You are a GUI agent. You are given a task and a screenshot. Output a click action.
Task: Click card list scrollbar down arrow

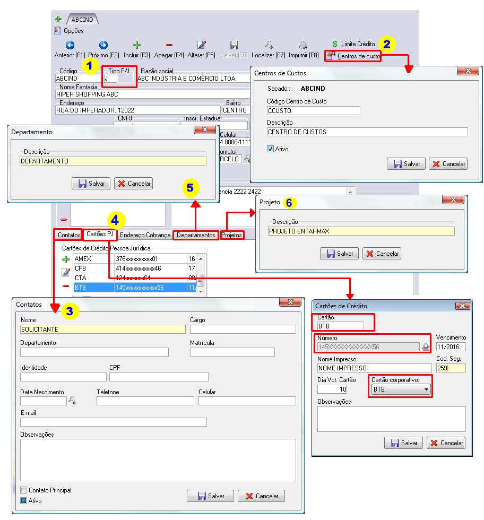[x=201, y=291]
